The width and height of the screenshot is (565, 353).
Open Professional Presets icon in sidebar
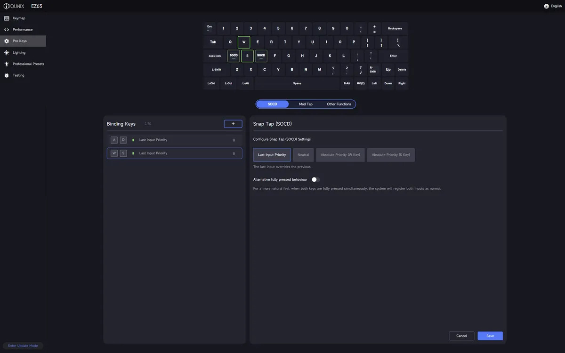[7, 64]
